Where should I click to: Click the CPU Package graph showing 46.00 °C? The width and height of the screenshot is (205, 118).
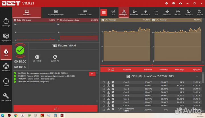pos(177,40)
